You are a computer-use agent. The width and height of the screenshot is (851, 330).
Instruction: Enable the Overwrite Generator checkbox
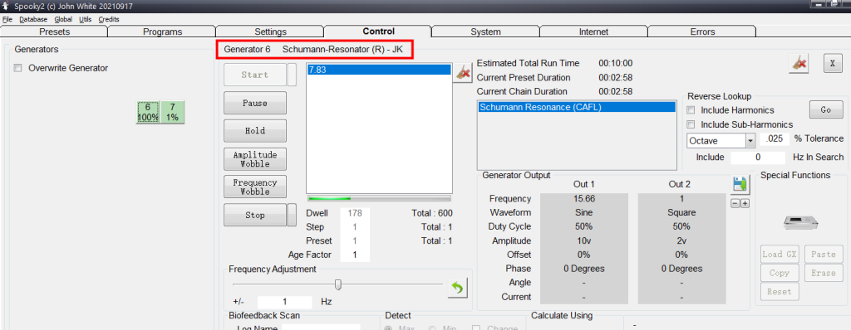pos(18,68)
